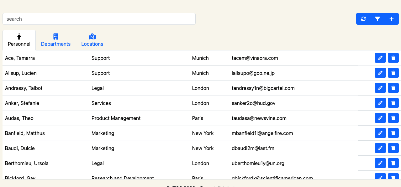Open the Locations tab
Image resolution: width=401 pixels, height=187 pixels.
point(92,44)
